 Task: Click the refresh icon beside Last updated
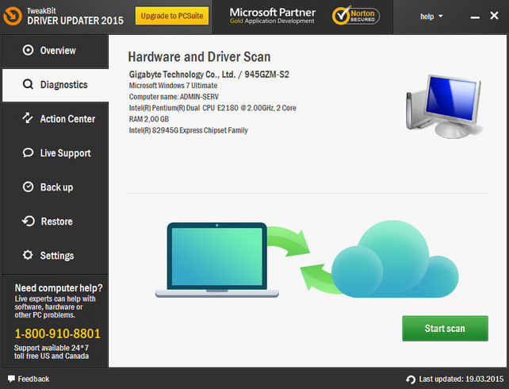coord(410,379)
